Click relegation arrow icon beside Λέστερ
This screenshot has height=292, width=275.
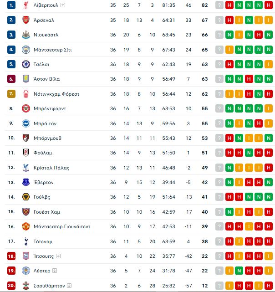point(55,271)
